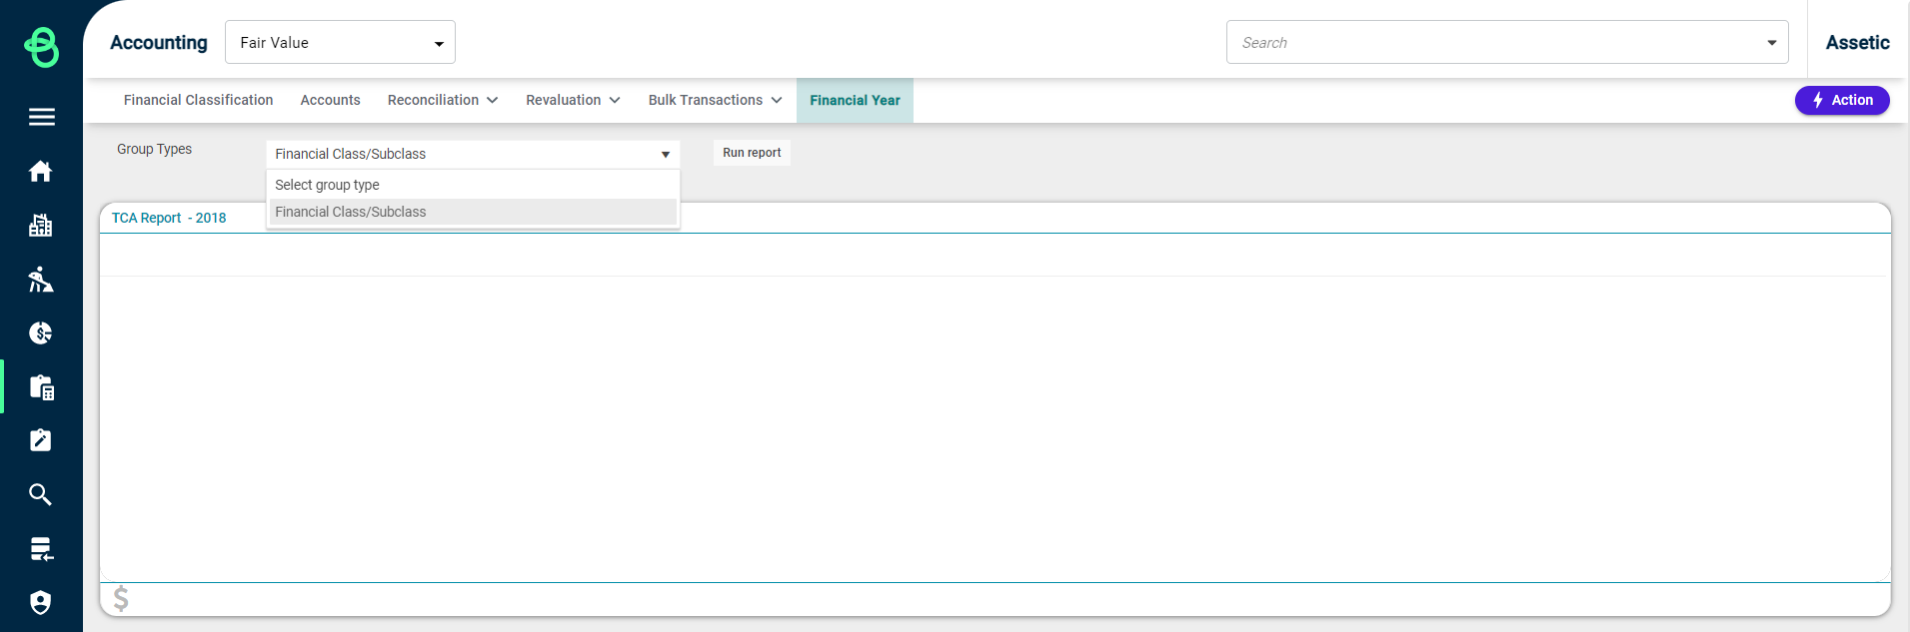The width and height of the screenshot is (1910, 632).
Task: Expand the Search box dropdown arrow
Action: [x=1771, y=43]
